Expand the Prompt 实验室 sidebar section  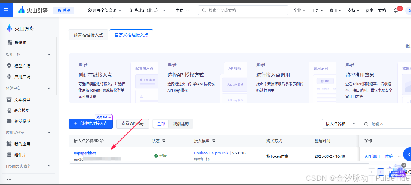click(x=49, y=166)
